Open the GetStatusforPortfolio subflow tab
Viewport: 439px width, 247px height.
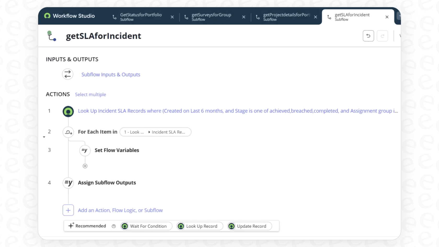coord(141,17)
